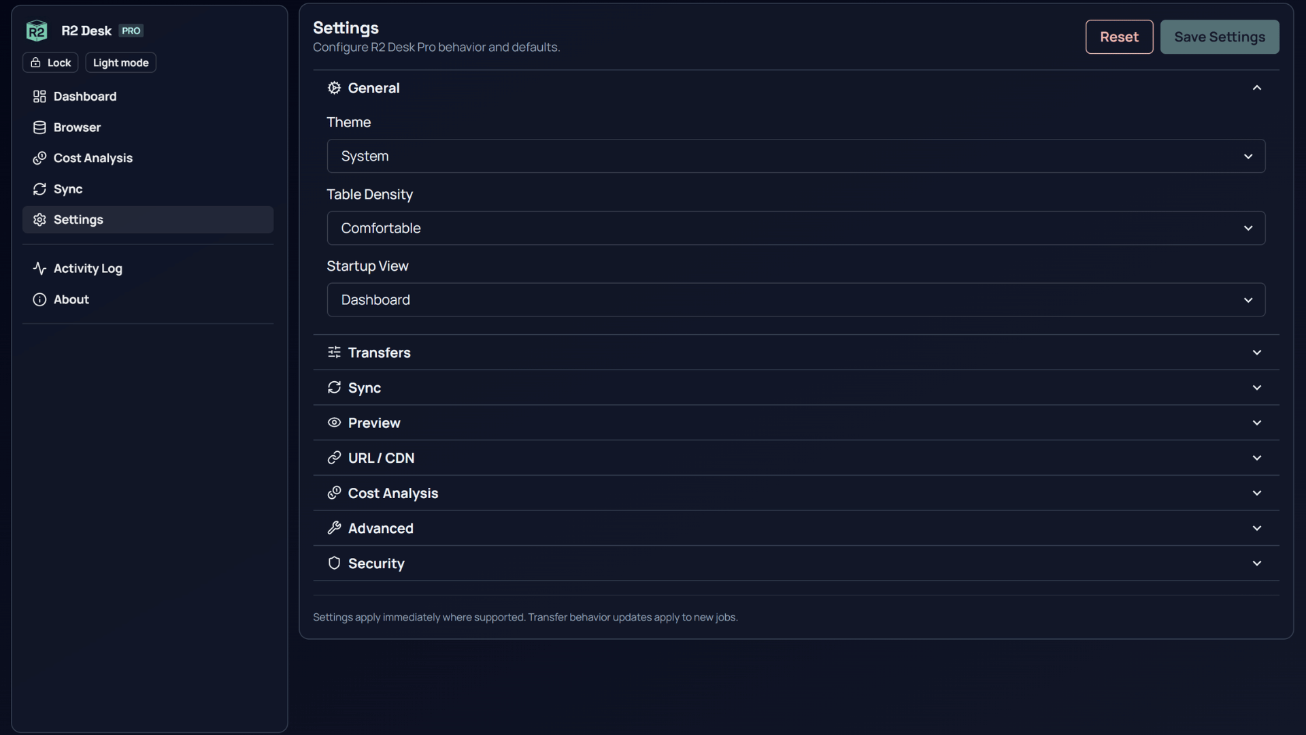This screenshot has height=735, width=1306.
Task: Click the R2 Desk logo icon
Action: (37, 31)
